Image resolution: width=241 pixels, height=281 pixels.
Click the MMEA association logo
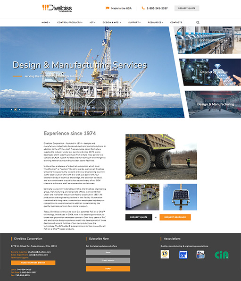click(x=183, y=255)
